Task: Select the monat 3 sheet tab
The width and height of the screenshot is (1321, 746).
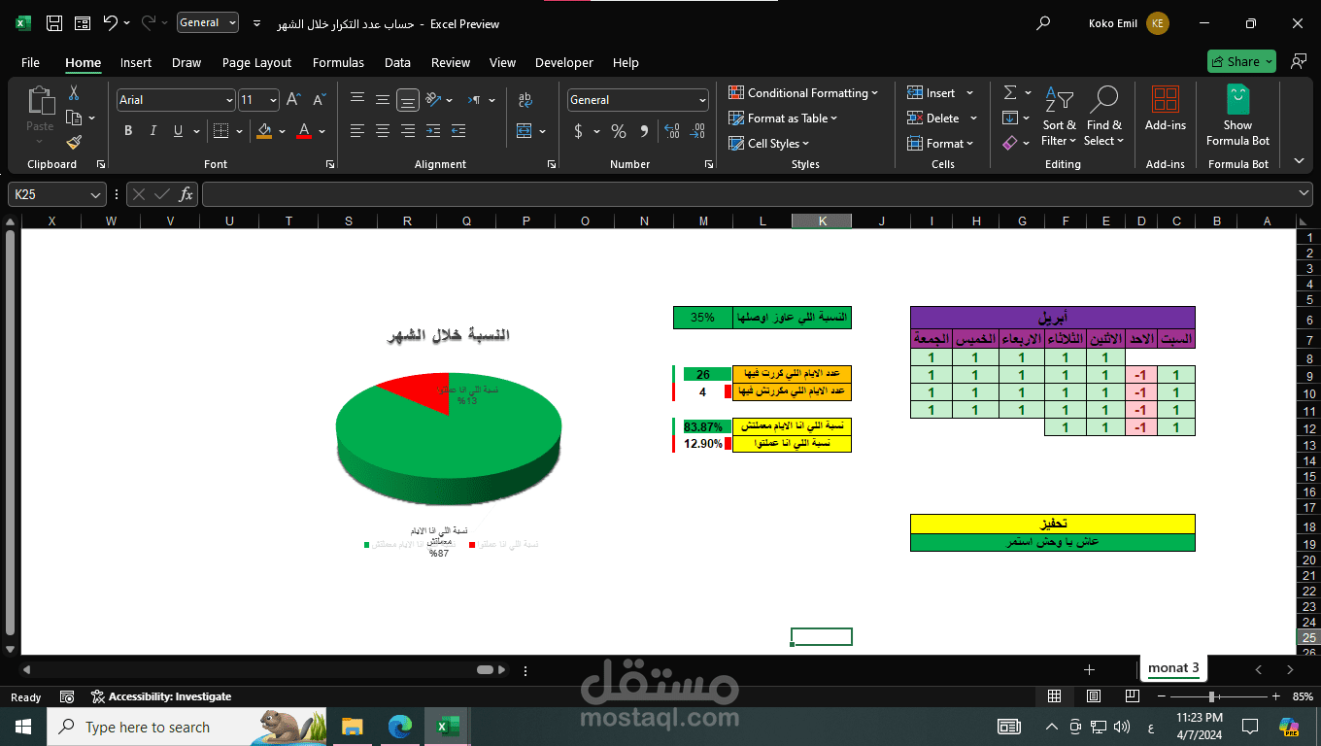Action: [1173, 668]
